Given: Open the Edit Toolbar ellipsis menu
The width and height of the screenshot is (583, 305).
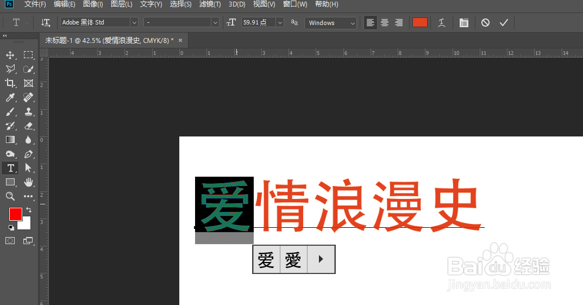Looking at the screenshot, I should coord(28,196).
